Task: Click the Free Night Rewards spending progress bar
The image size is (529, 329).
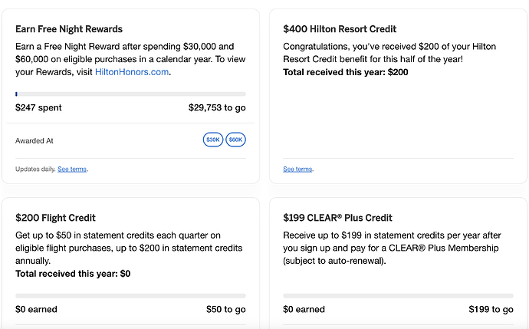Action: click(130, 94)
